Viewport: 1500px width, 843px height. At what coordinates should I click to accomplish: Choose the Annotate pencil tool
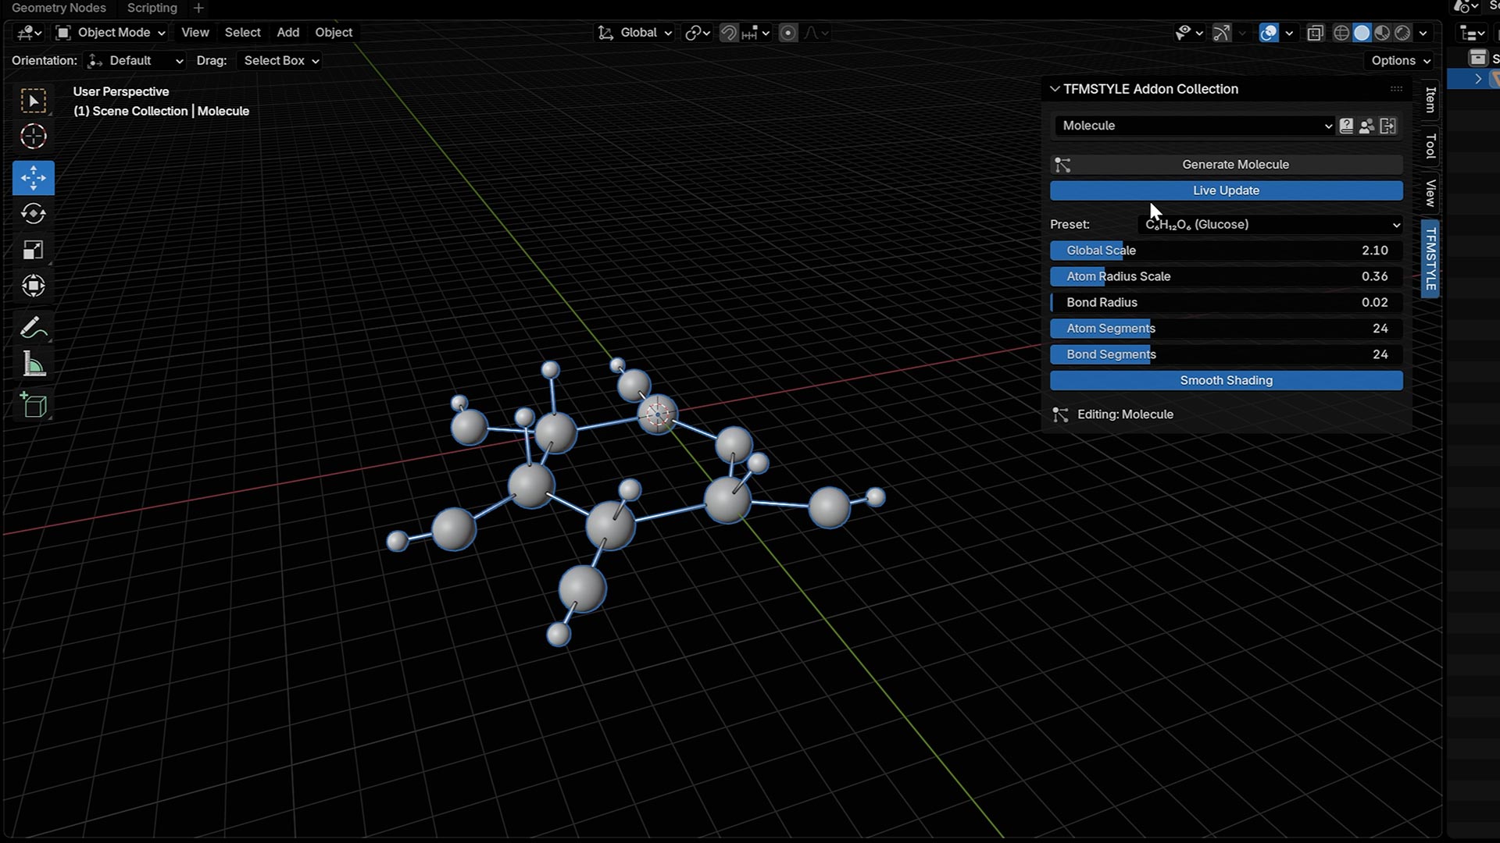click(x=33, y=328)
